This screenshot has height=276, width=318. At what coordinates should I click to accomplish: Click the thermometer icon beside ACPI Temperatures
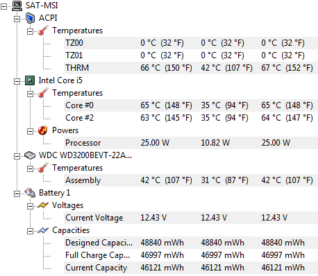43,31
